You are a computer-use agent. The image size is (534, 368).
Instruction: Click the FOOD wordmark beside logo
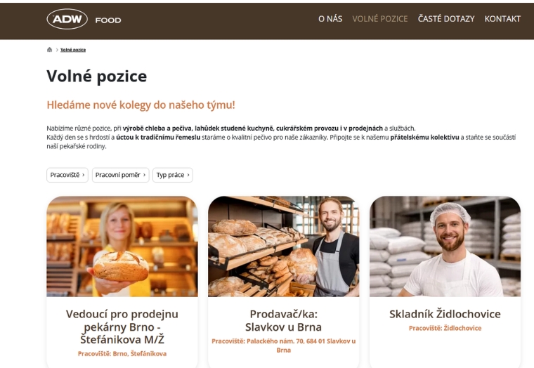(x=108, y=20)
